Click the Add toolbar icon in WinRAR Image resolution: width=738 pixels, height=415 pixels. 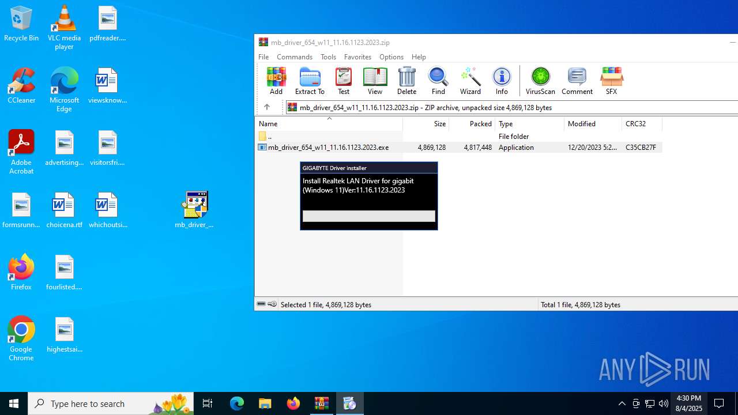click(276, 81)
